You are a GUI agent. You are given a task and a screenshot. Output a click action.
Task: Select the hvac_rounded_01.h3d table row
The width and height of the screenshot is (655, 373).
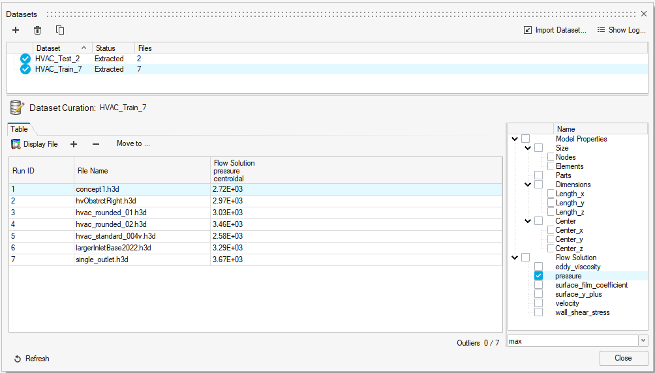pos(111,213)
